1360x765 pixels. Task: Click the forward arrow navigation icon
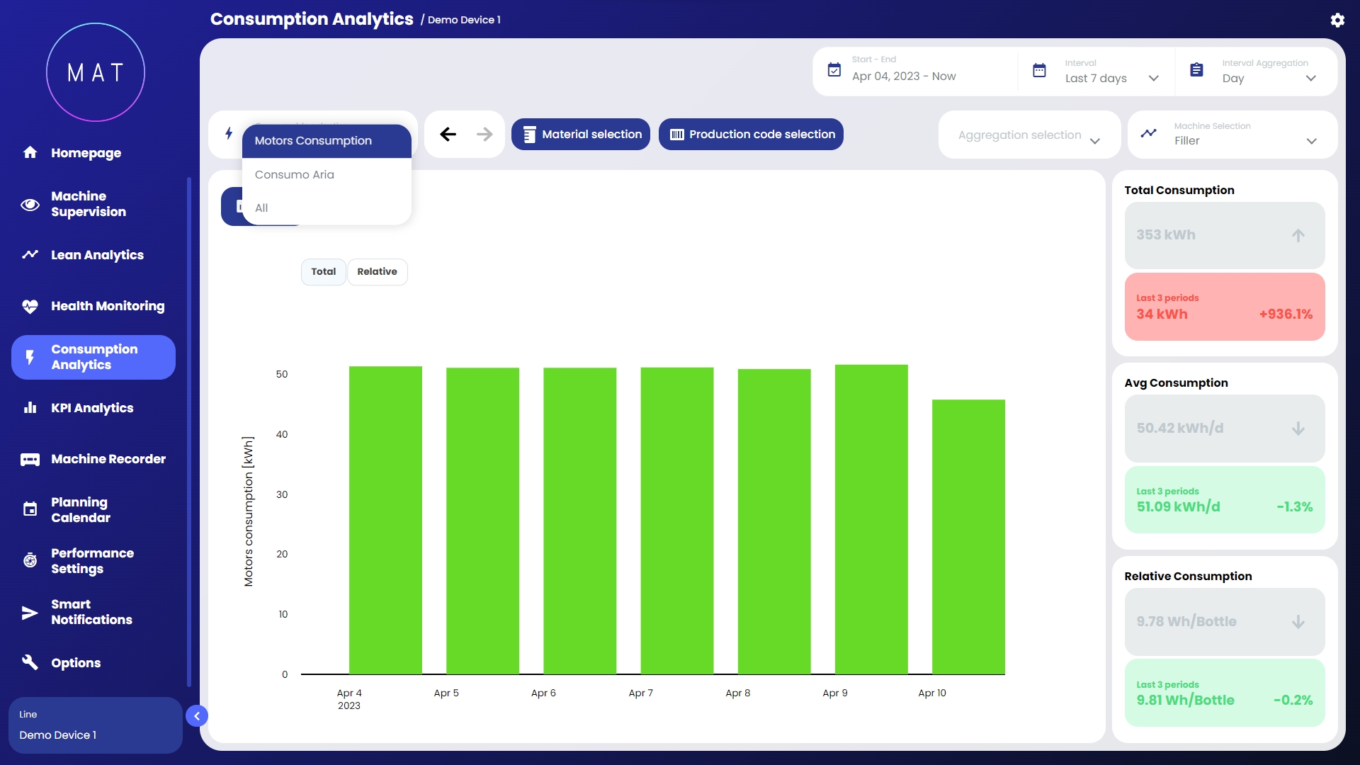pyautogui.click(x=484, y=135)
